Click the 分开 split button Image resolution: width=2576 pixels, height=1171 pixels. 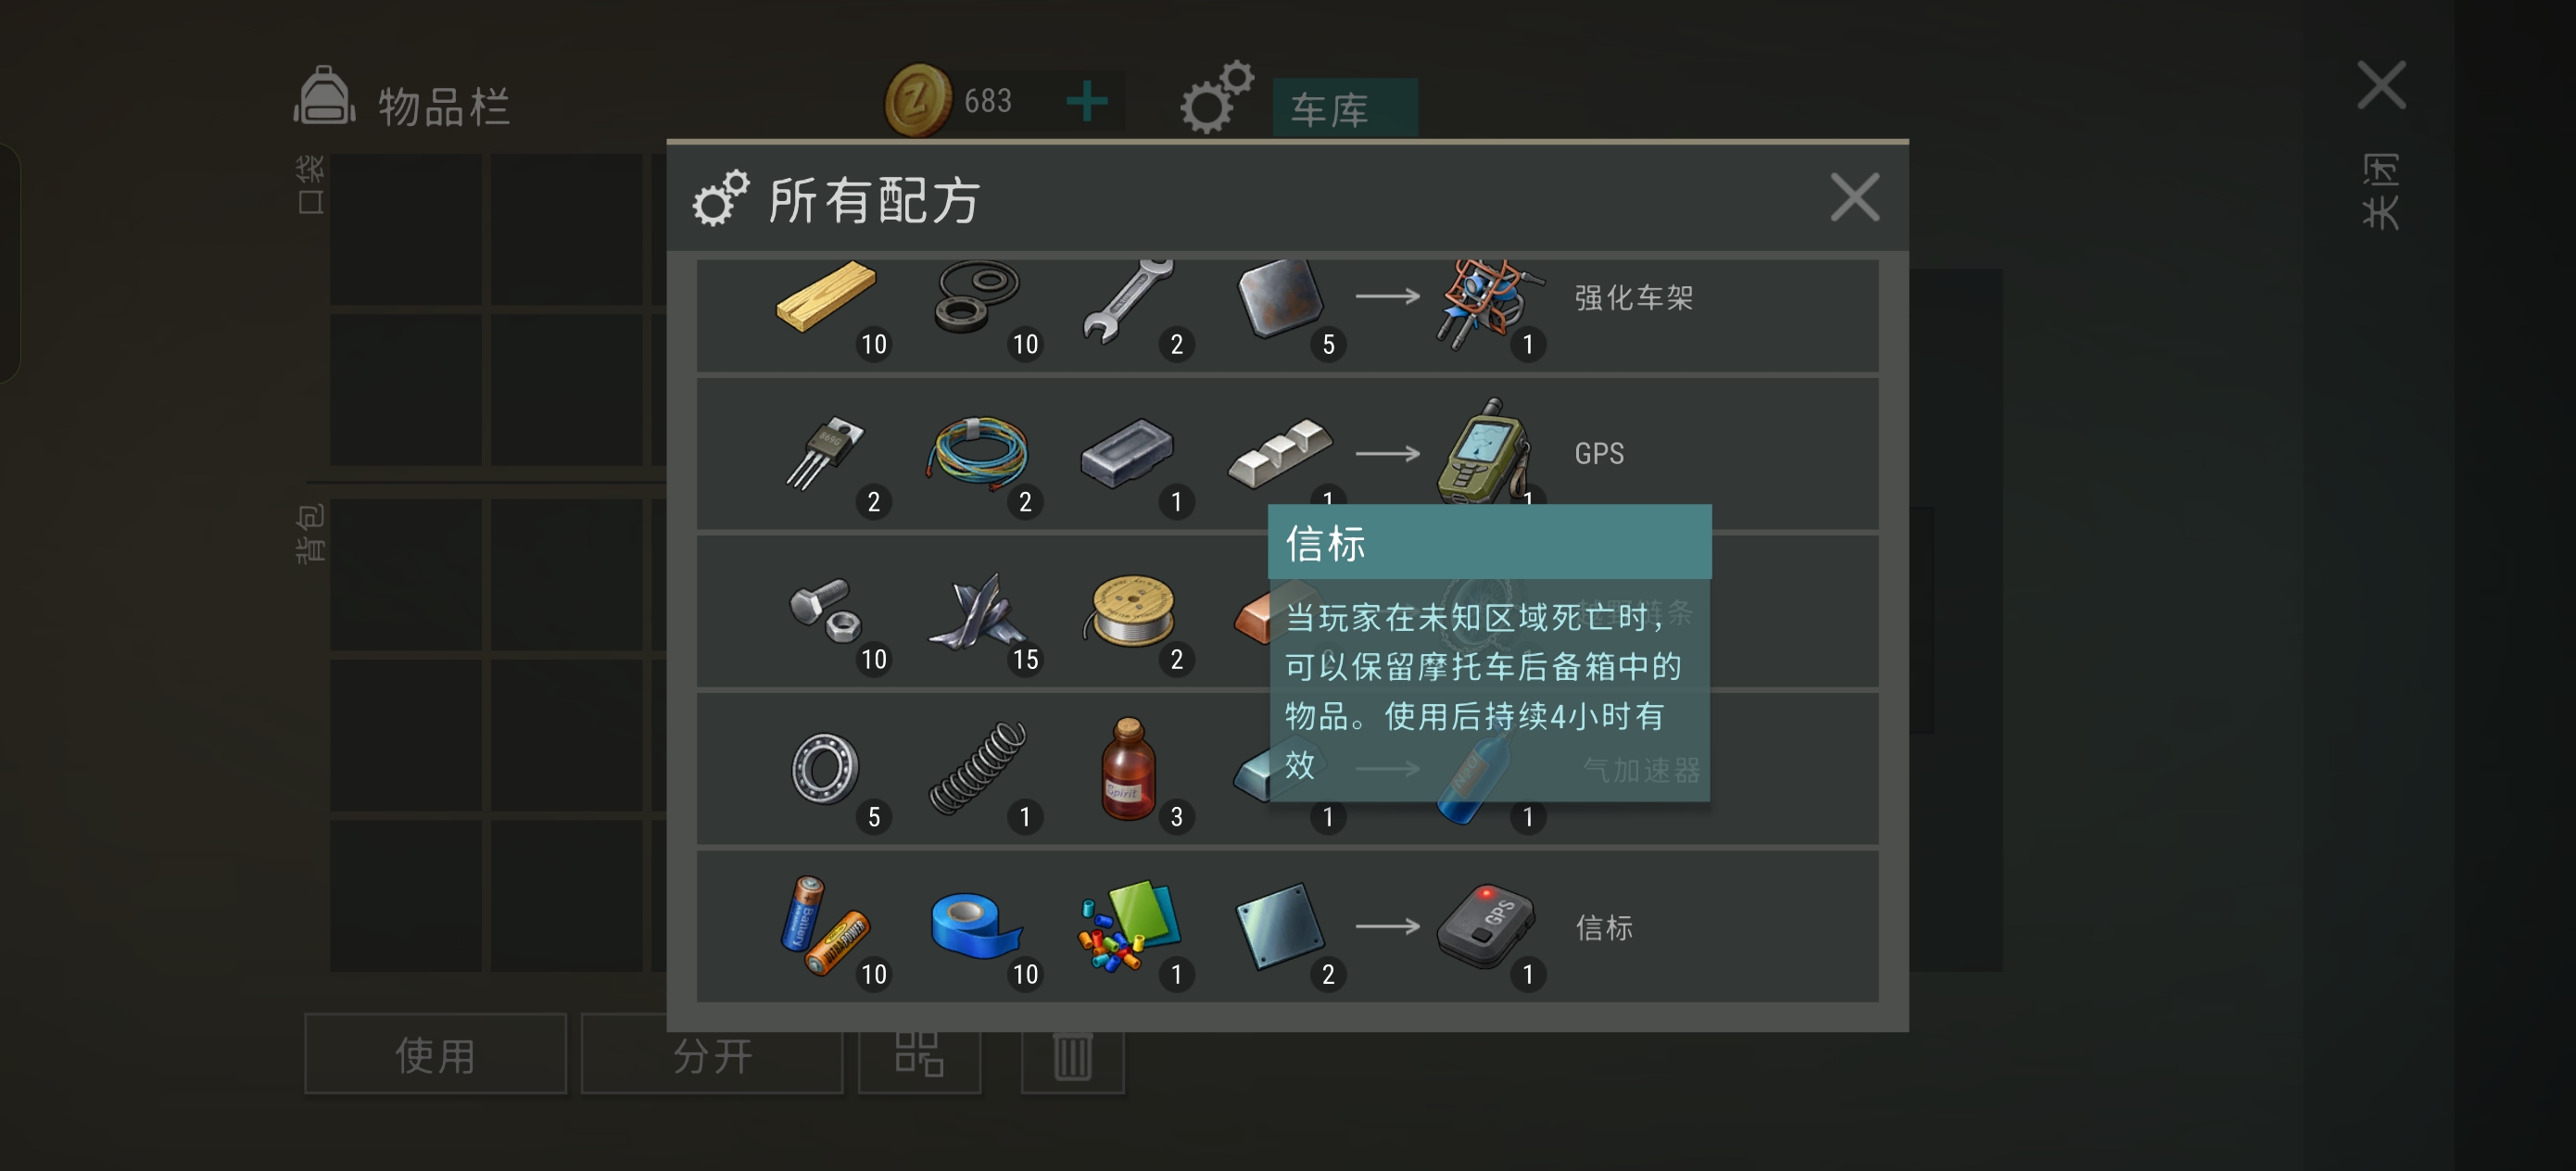711,1054
